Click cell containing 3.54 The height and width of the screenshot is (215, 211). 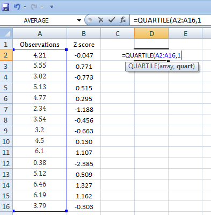coord(40,120)
